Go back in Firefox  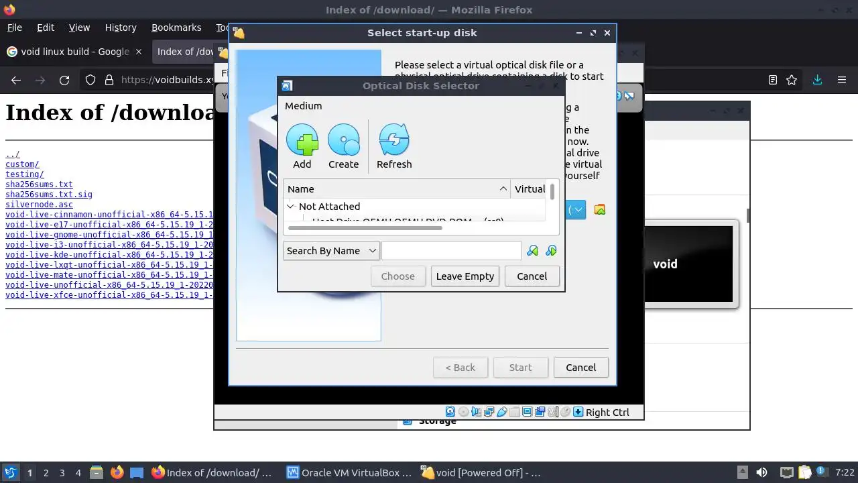pyautogui.click(x=16, y=80)
